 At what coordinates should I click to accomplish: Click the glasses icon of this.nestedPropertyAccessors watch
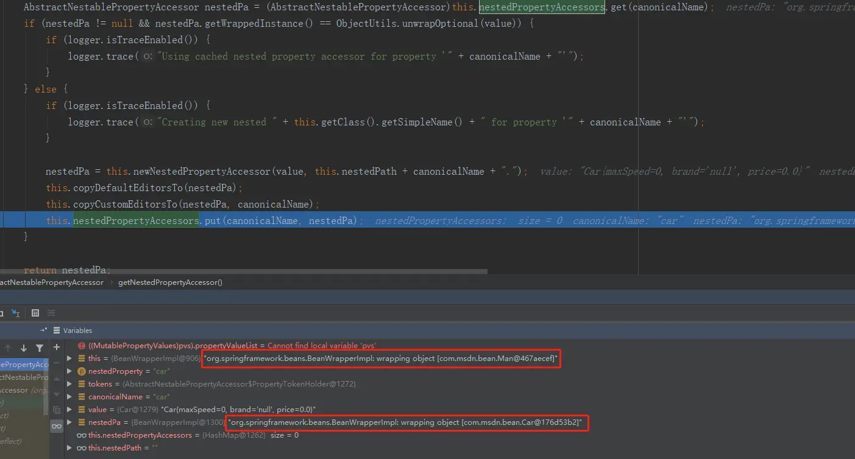[x=82, y=435]
